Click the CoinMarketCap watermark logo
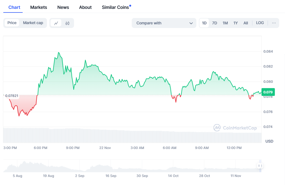Viewport: 285px width, 185px height. 235,128
